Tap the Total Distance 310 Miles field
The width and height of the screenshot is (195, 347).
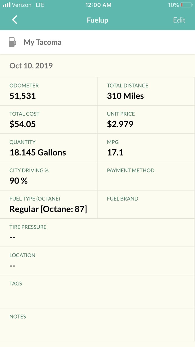tap(146, 91)
